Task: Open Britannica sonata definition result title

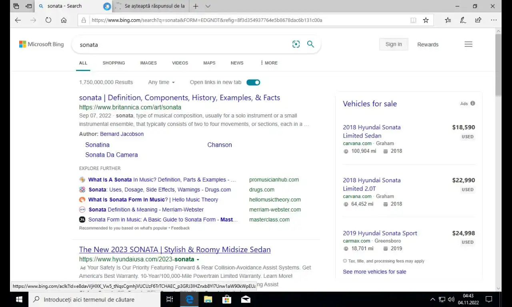Action: click(180, 98)
